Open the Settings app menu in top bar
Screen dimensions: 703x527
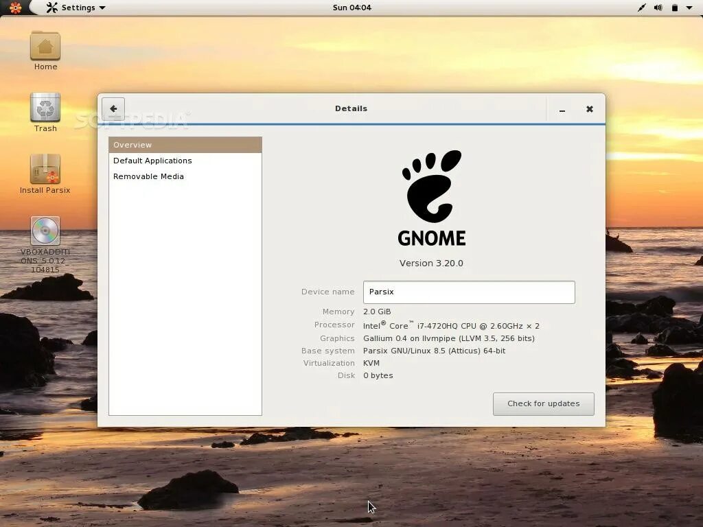coord(76,8)
